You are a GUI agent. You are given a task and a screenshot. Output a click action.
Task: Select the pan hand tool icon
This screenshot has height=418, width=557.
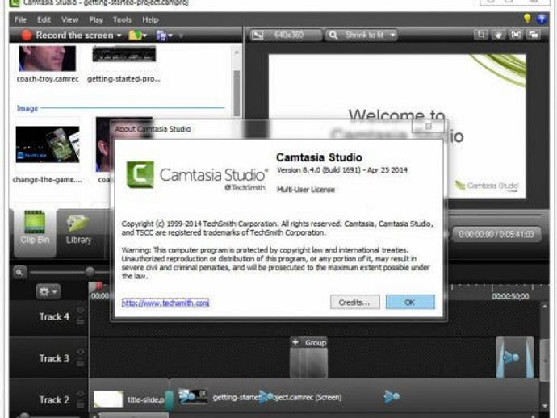(498, 35)
